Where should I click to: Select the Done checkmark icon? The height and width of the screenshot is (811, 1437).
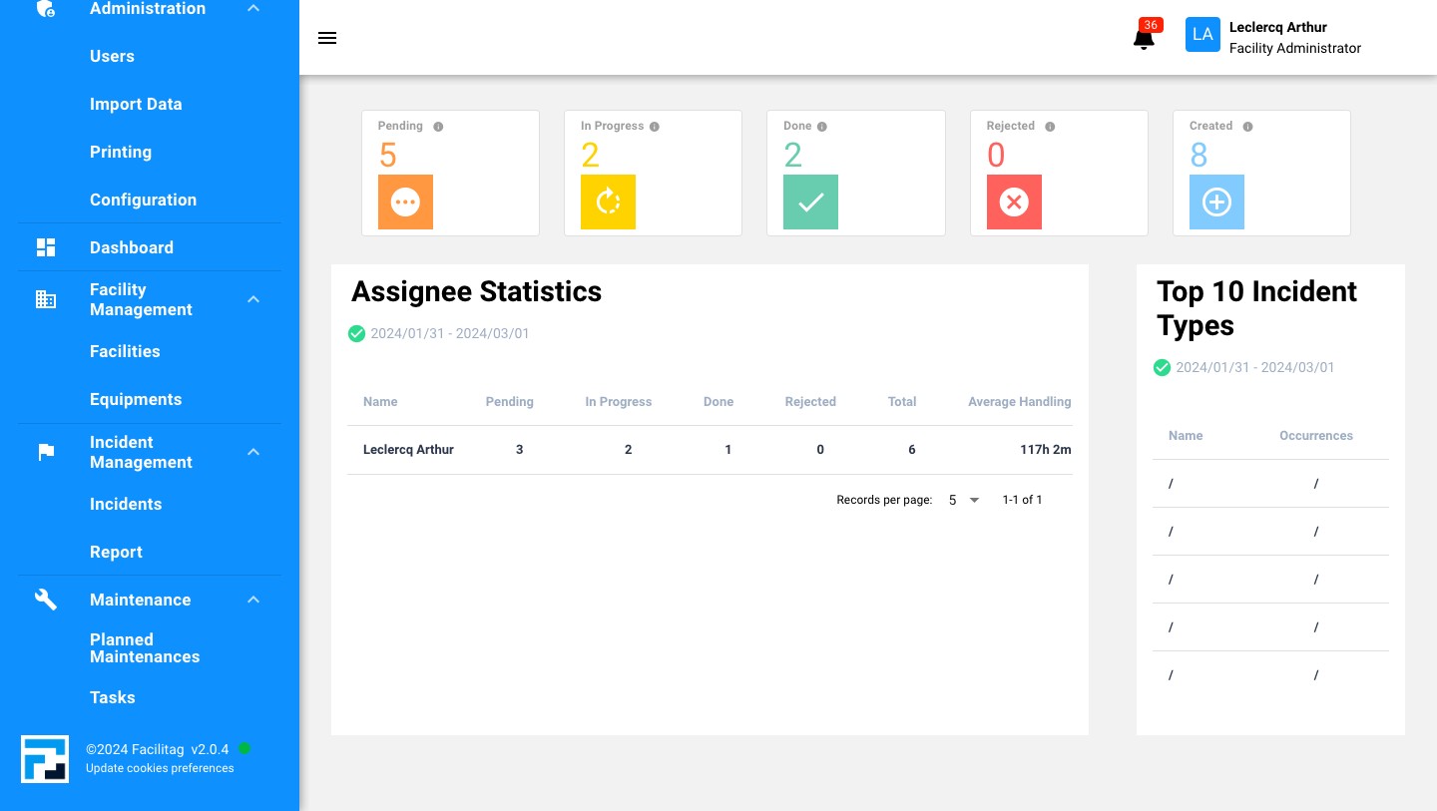[x=810, y=202]
